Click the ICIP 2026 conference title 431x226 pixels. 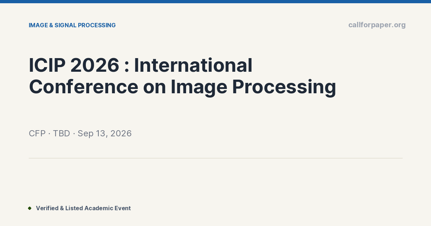click(182, 76)
